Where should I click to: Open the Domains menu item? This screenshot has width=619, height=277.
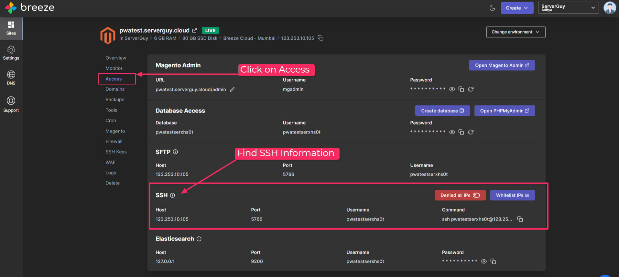pos(115,89)
